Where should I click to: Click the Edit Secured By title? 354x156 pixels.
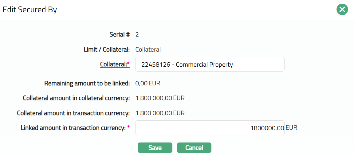(x=30, y=10)
